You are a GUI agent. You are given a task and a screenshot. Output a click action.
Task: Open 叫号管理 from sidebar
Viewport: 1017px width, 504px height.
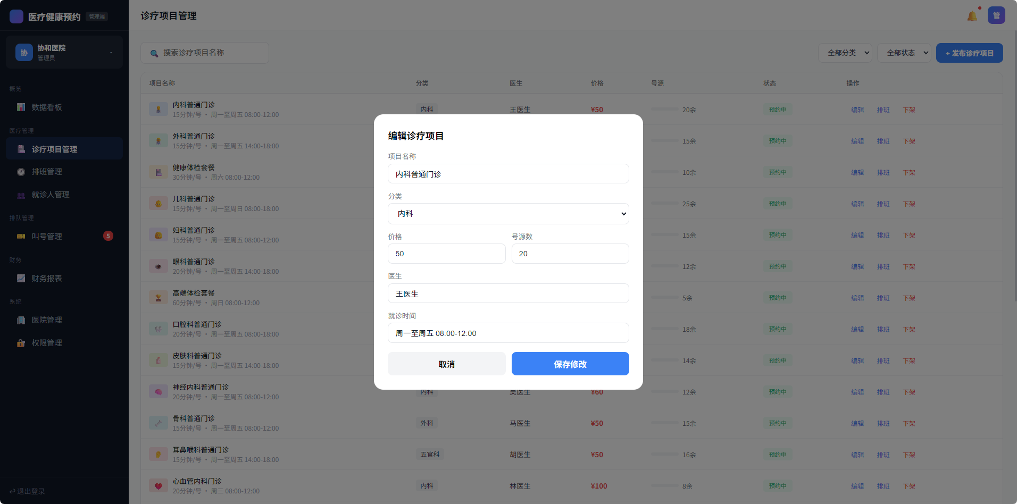47,237
